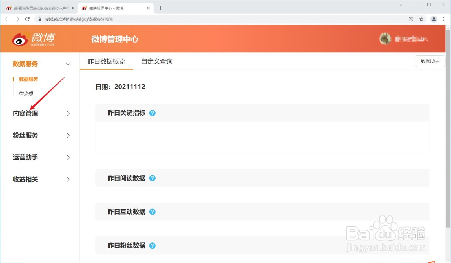Open Chrome's three-dot menu

pyautogui.click(x=444, y=19)
